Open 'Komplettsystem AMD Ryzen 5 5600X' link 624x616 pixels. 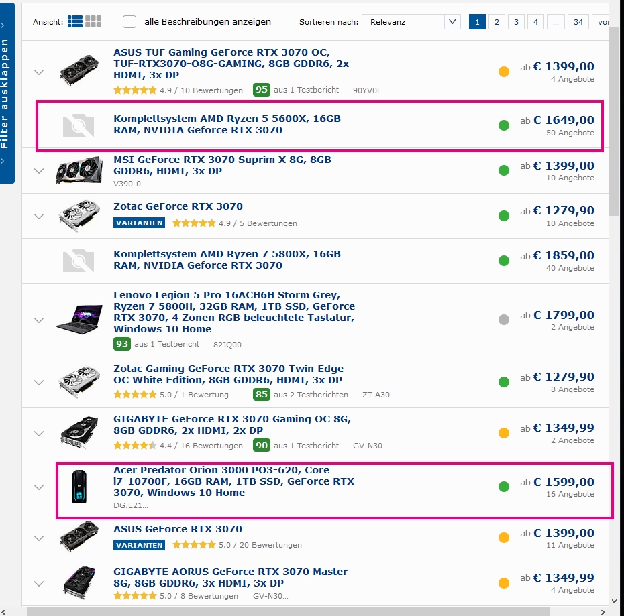(x=227, y=125)
